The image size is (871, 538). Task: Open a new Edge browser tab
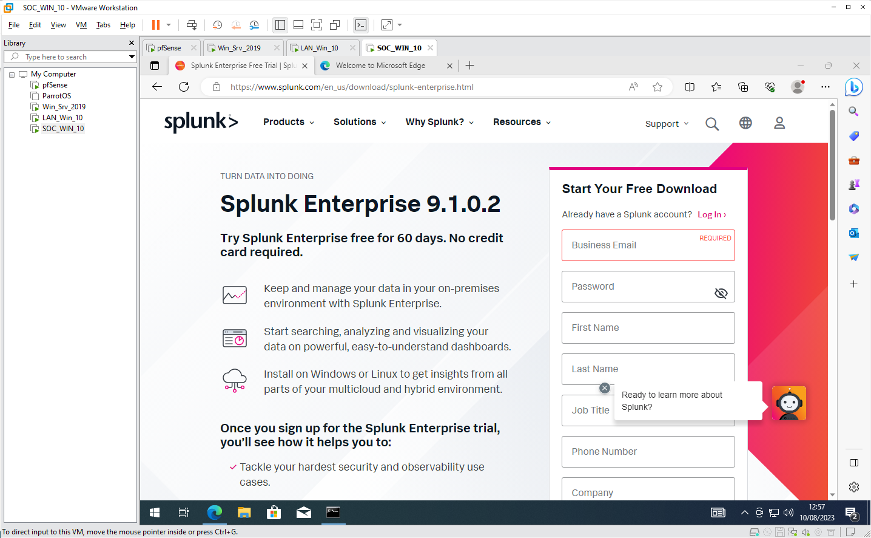click(469, 66)
